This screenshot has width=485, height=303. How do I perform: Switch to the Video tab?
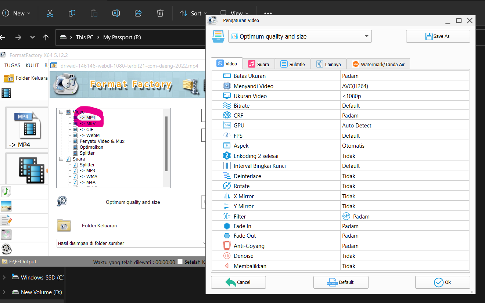[227, 64]
